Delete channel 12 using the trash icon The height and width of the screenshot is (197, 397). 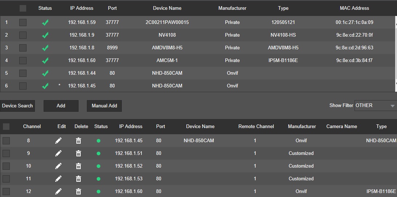point(79,191)
